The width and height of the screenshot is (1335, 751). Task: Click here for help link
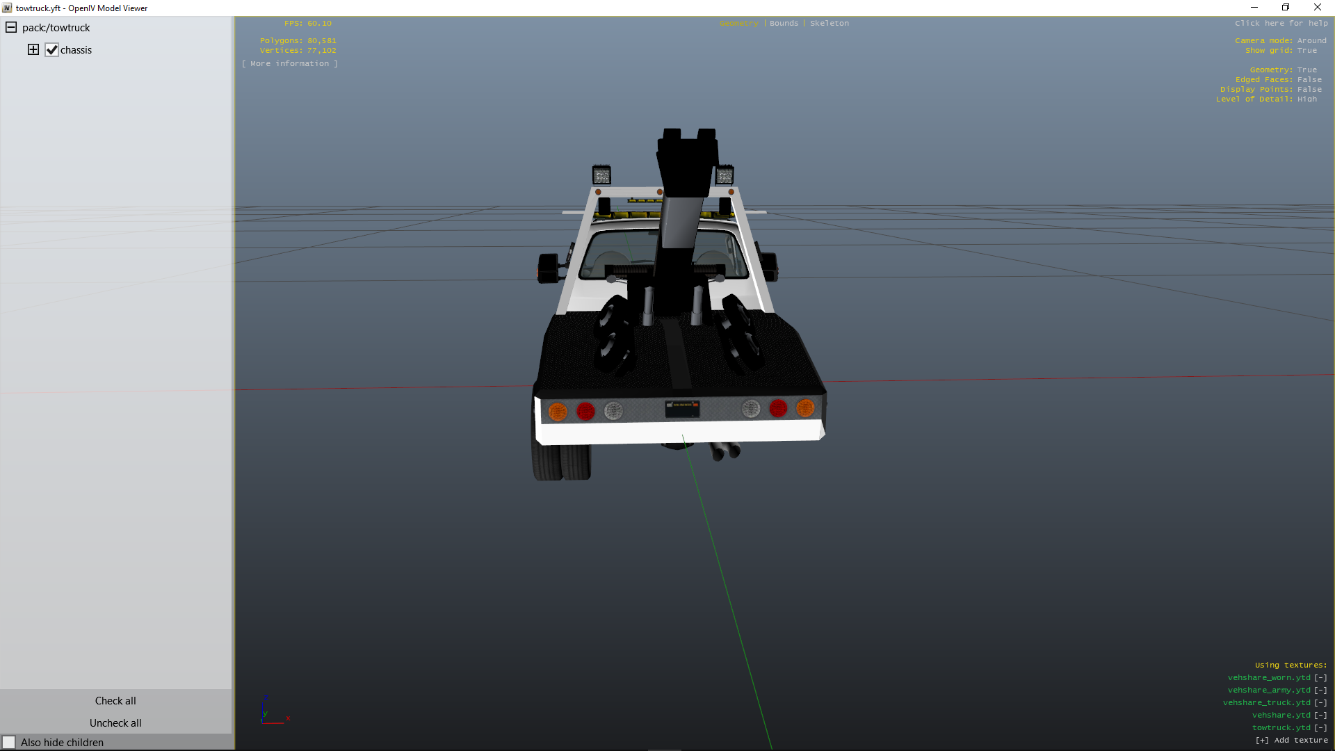pyautogui.click(x=1281, y=23)
